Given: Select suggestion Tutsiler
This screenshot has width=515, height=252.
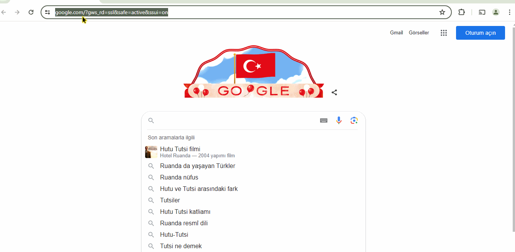Looking at the screenshot, I should coord(253,200).
